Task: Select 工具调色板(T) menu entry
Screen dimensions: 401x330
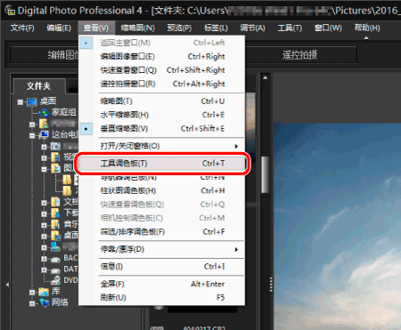Action: [162, 164]
